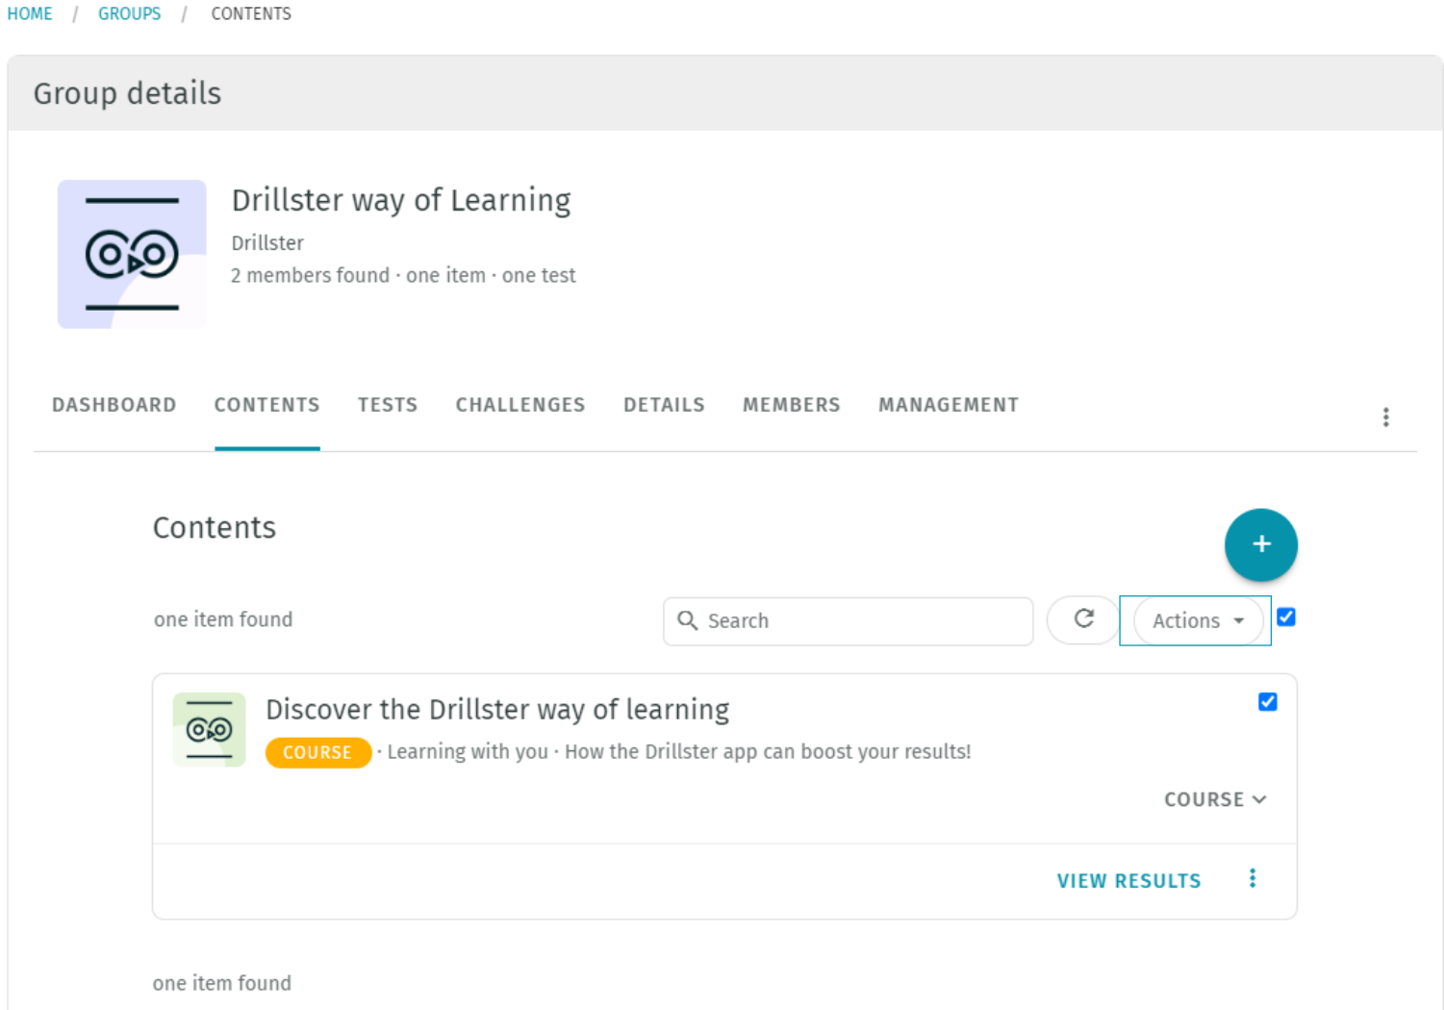Click the VIEW RESULTS link
The height and width of the screenshot is (1010, 1444).
click(x=1128, y=881)
